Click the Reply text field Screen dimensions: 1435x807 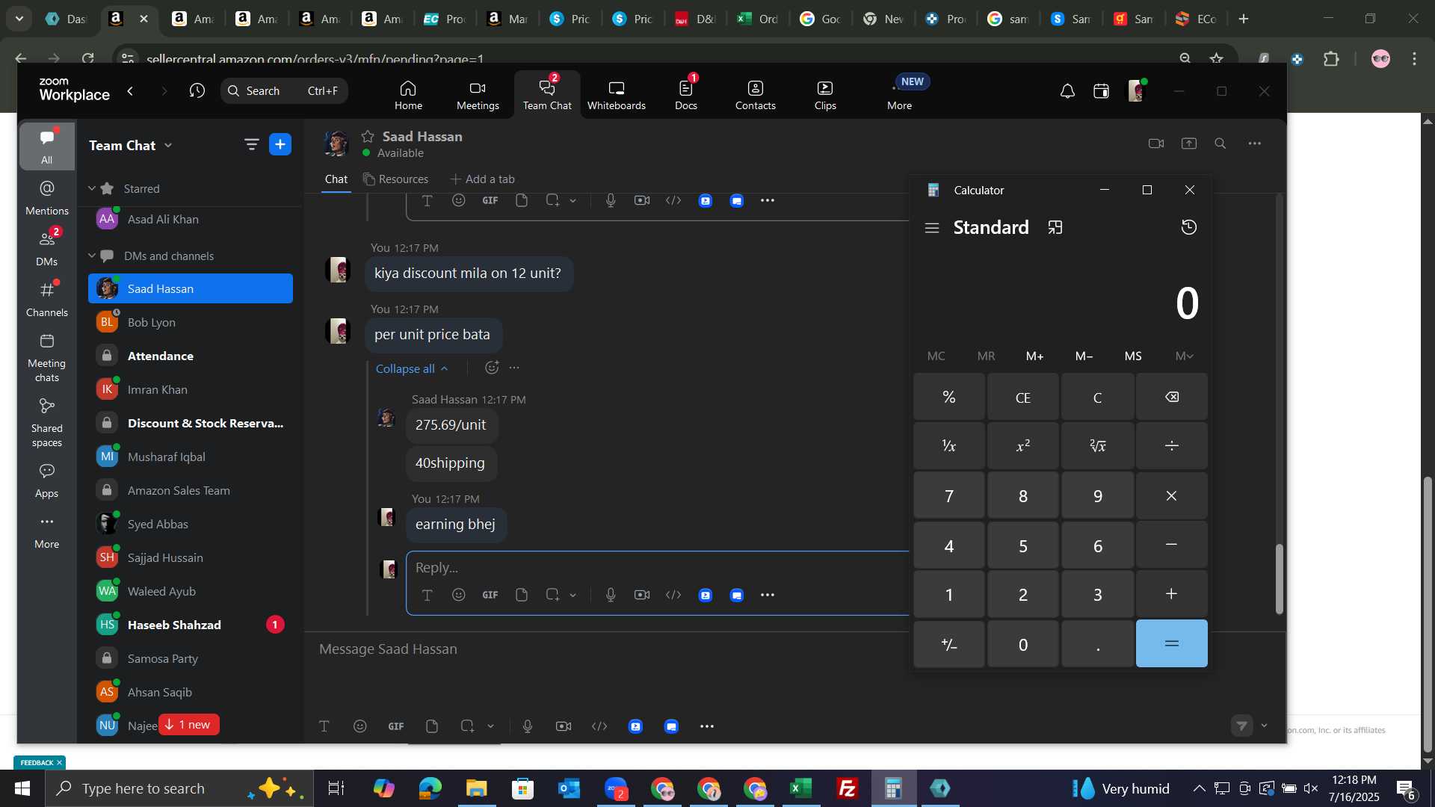[x=658, y=567]
